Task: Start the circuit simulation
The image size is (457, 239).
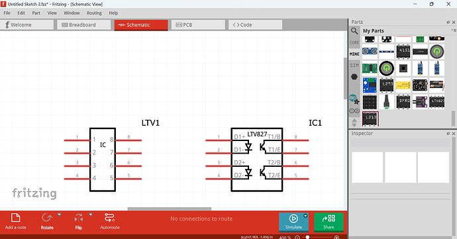Action: coord(293,222)
